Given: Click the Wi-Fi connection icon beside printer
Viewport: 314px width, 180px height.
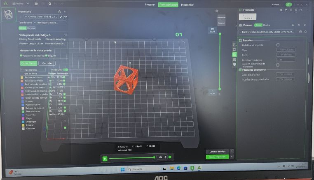Looking at the screenshot, I should (x=66, y=17).
